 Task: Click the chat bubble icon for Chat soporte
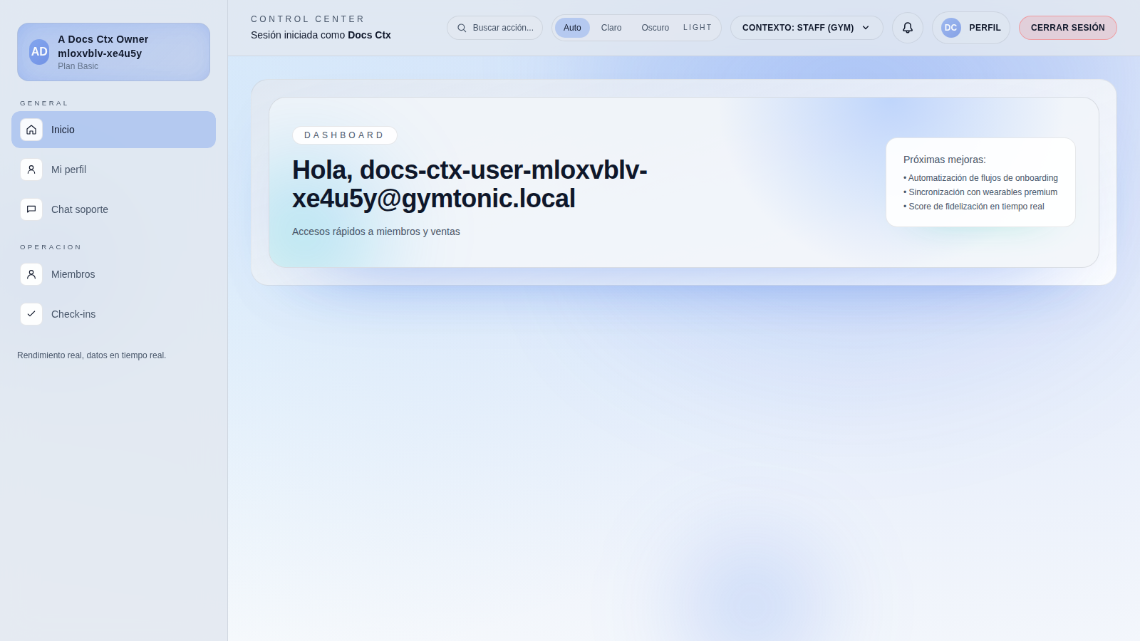pyautogui.click(x=31, y=209)
